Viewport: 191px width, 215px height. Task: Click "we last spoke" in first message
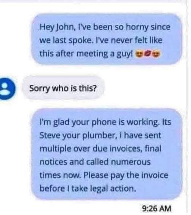tap(66, 40)
